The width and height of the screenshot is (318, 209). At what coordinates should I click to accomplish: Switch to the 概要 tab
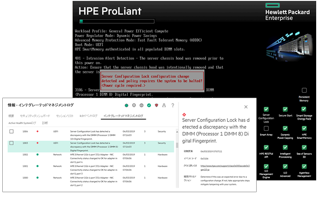[11, 116]
